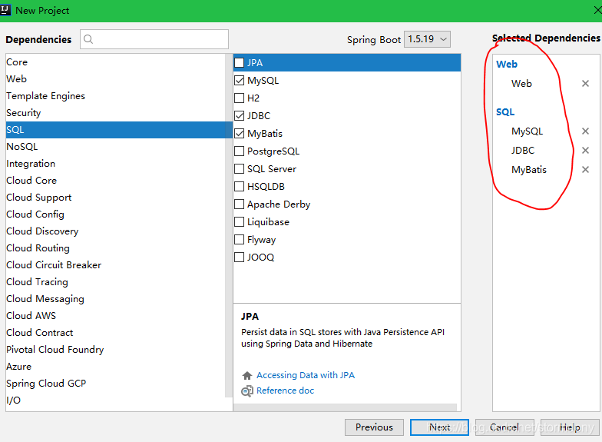Choose Spring Cloud GCP category
Viewport: 602px width, 442px height.
[115, 384]
